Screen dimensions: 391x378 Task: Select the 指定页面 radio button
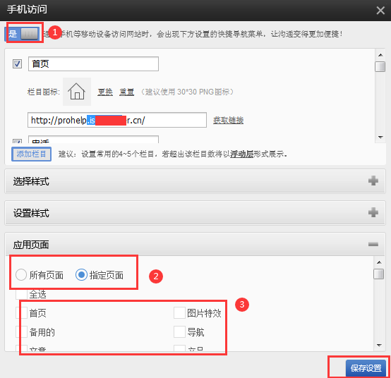pyautogui.click(x=81, y=275)
